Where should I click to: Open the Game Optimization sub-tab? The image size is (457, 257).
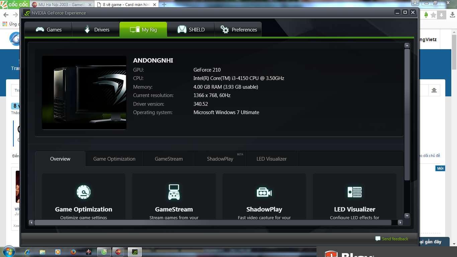pyautogui.click(x=114, y=159)
